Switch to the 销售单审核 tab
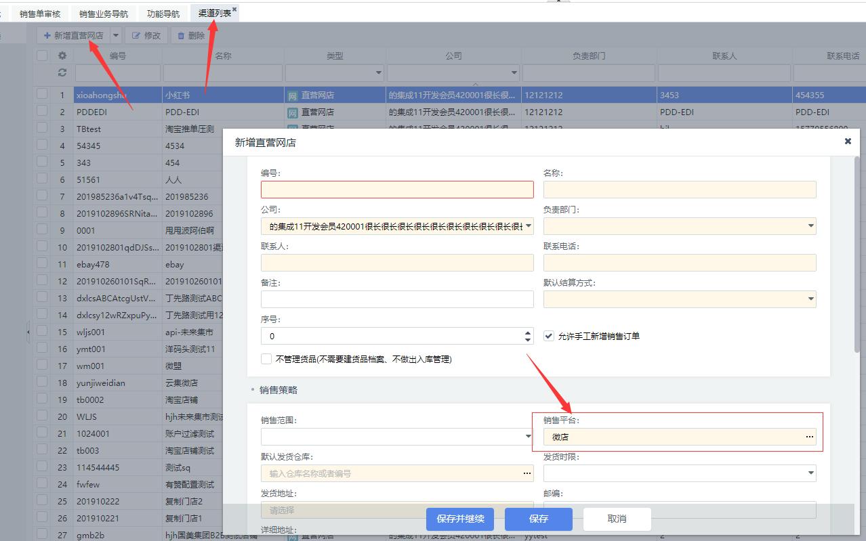 coord(39,12)
